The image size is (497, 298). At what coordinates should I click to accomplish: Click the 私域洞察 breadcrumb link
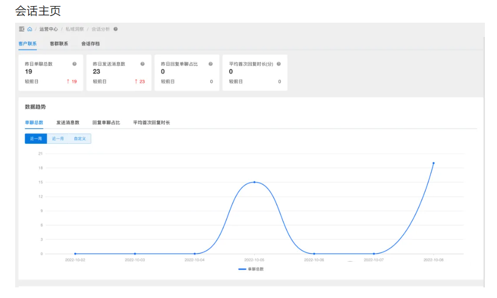click(x=75, y=29)
